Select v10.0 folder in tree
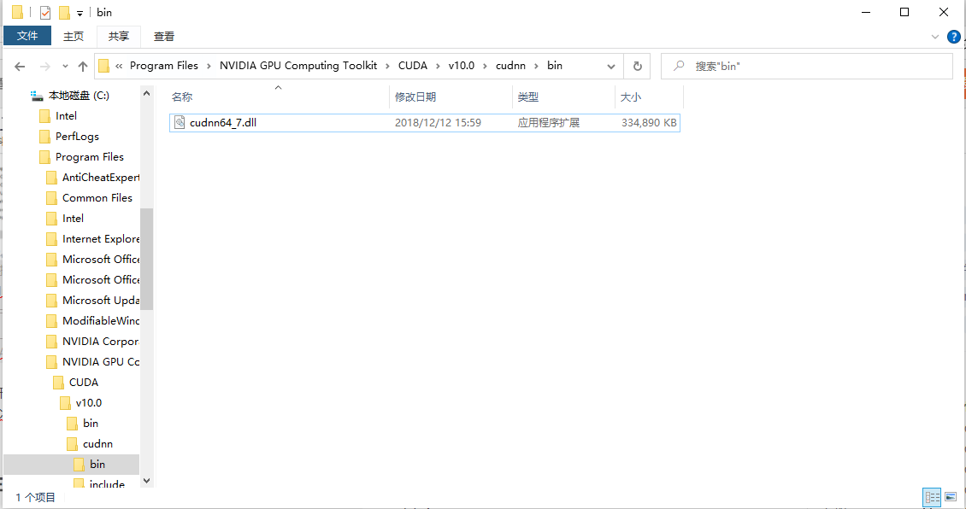Viewport: 966px width, 509px height. pyautogui.click(x=89, y=402)
